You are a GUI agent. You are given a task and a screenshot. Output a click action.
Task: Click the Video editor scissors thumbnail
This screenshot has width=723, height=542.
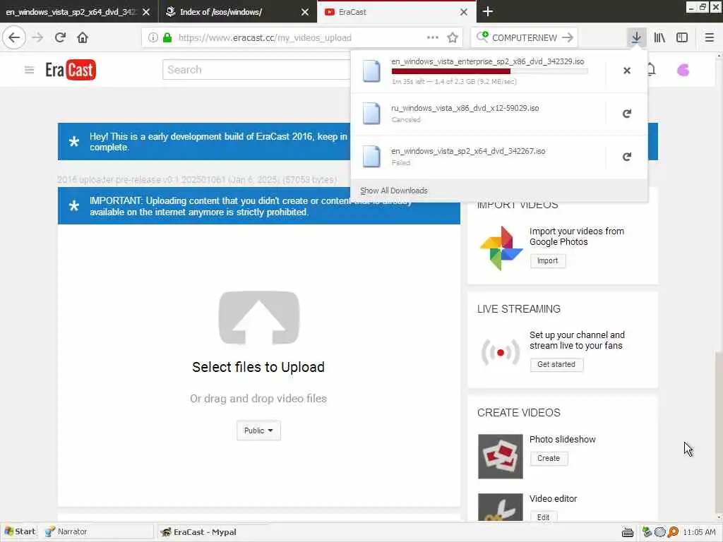501,507
